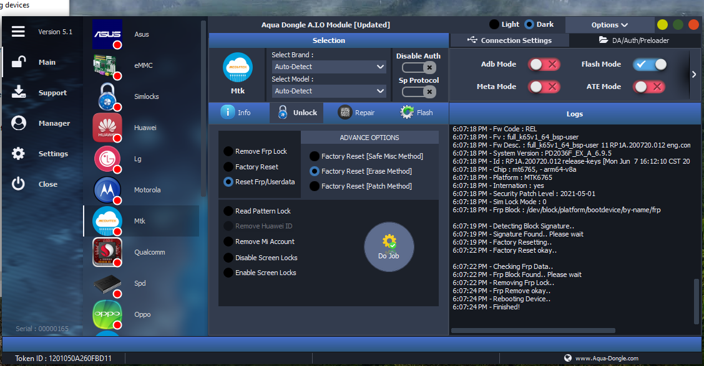Select Factory Reset option
Image resolution: width=704 pixels, height=366 pixels.
pos(251,167)
